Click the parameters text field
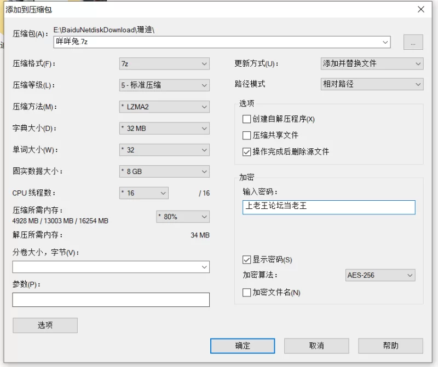The width and height of the screenshot is (438, 367). (x=111, y=300)
